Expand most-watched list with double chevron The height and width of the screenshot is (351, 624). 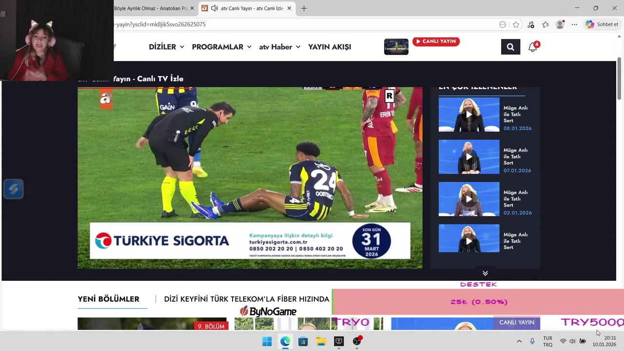[x=485, y=273]
